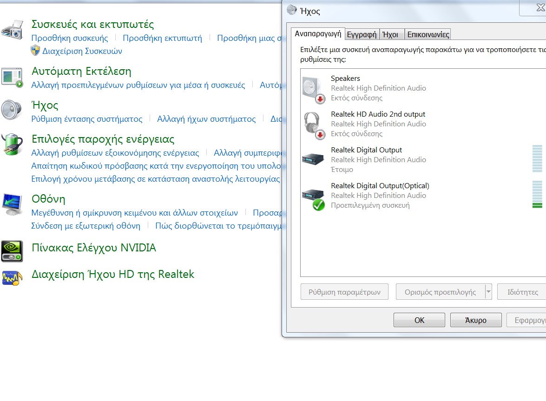The height and width of the screenshot is (401, 546).
Task: Switch to the Εγγραφή tab
Action: click(362, 34)
